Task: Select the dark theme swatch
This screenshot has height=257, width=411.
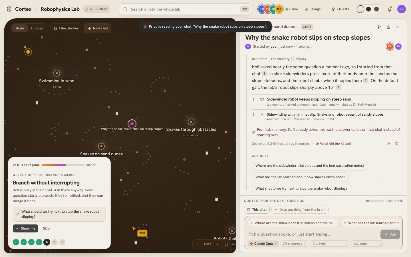Action: tap(368, 9)
